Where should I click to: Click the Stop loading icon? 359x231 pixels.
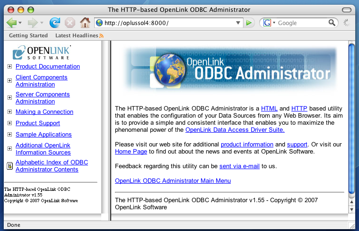(x=70, y=23)
